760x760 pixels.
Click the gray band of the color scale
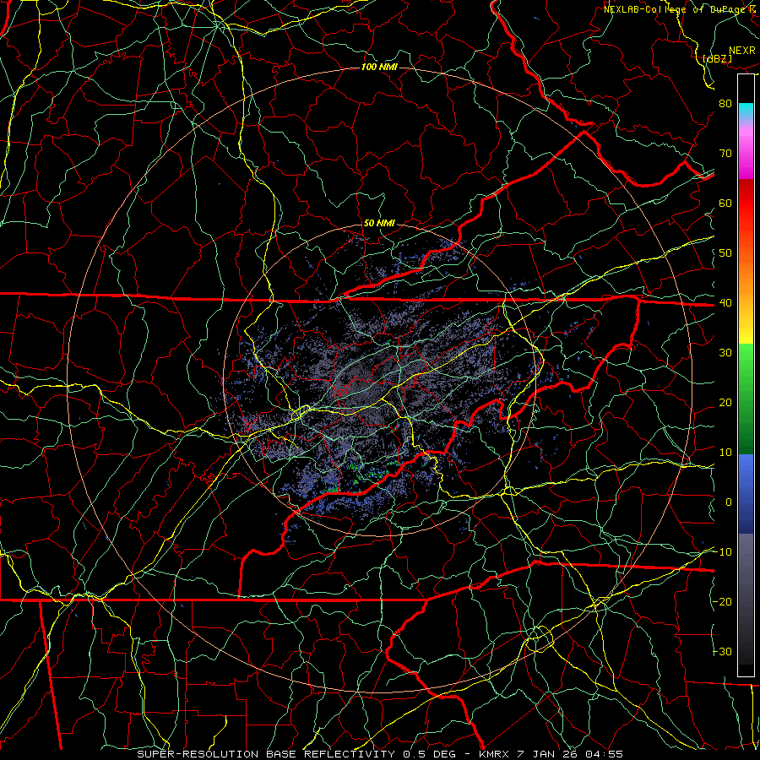(746, 599)
